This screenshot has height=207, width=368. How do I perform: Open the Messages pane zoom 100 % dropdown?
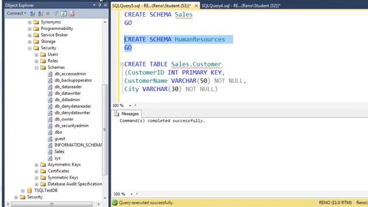(x=132, y=194)
